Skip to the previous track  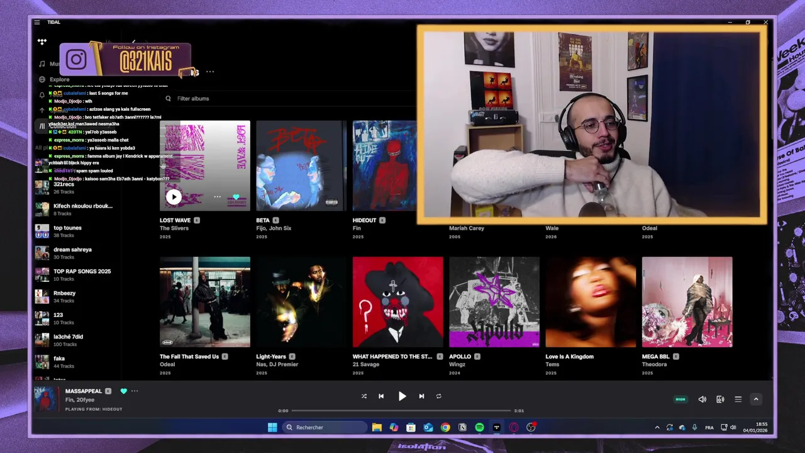381,396
